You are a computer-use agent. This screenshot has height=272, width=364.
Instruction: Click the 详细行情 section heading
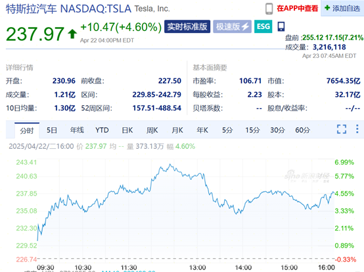[20, 68]
